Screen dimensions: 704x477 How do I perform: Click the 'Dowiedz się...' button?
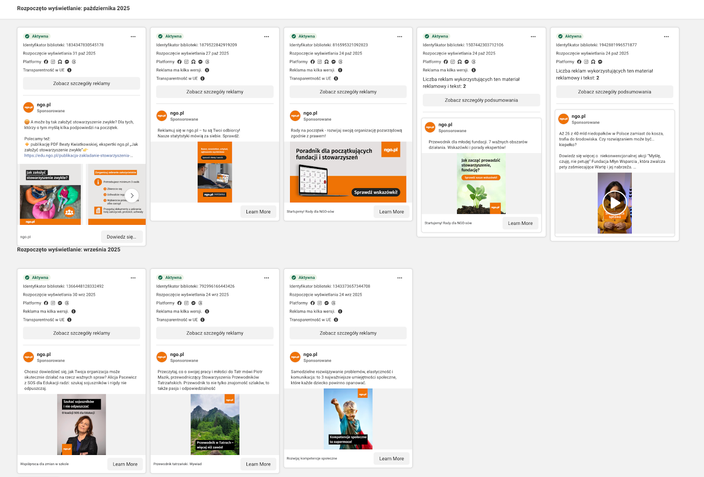[x=122, y=237]
